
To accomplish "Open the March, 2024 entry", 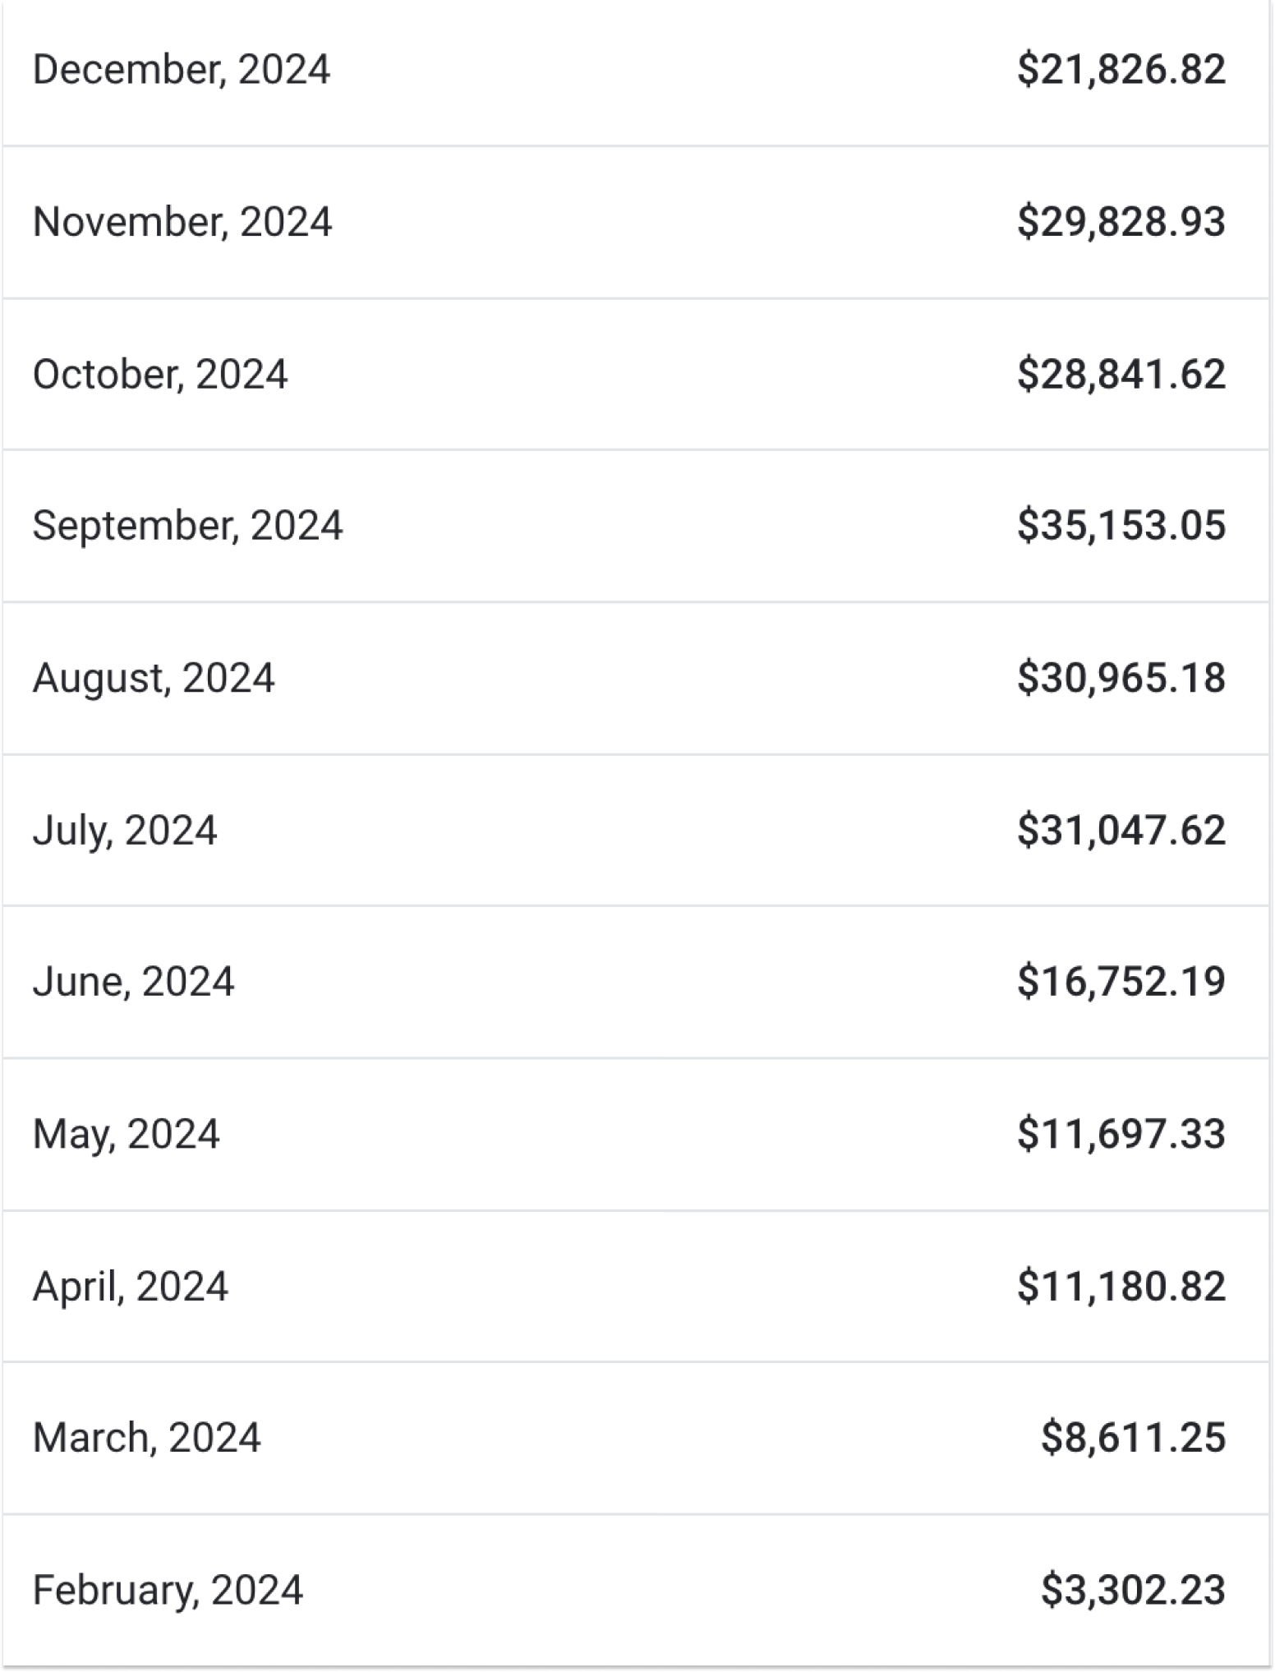I will tap(636, 1438).
